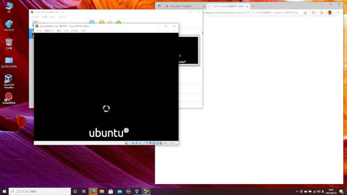Open the notification center icon
The width and height of the screenshot is (347, 195).
341,192
